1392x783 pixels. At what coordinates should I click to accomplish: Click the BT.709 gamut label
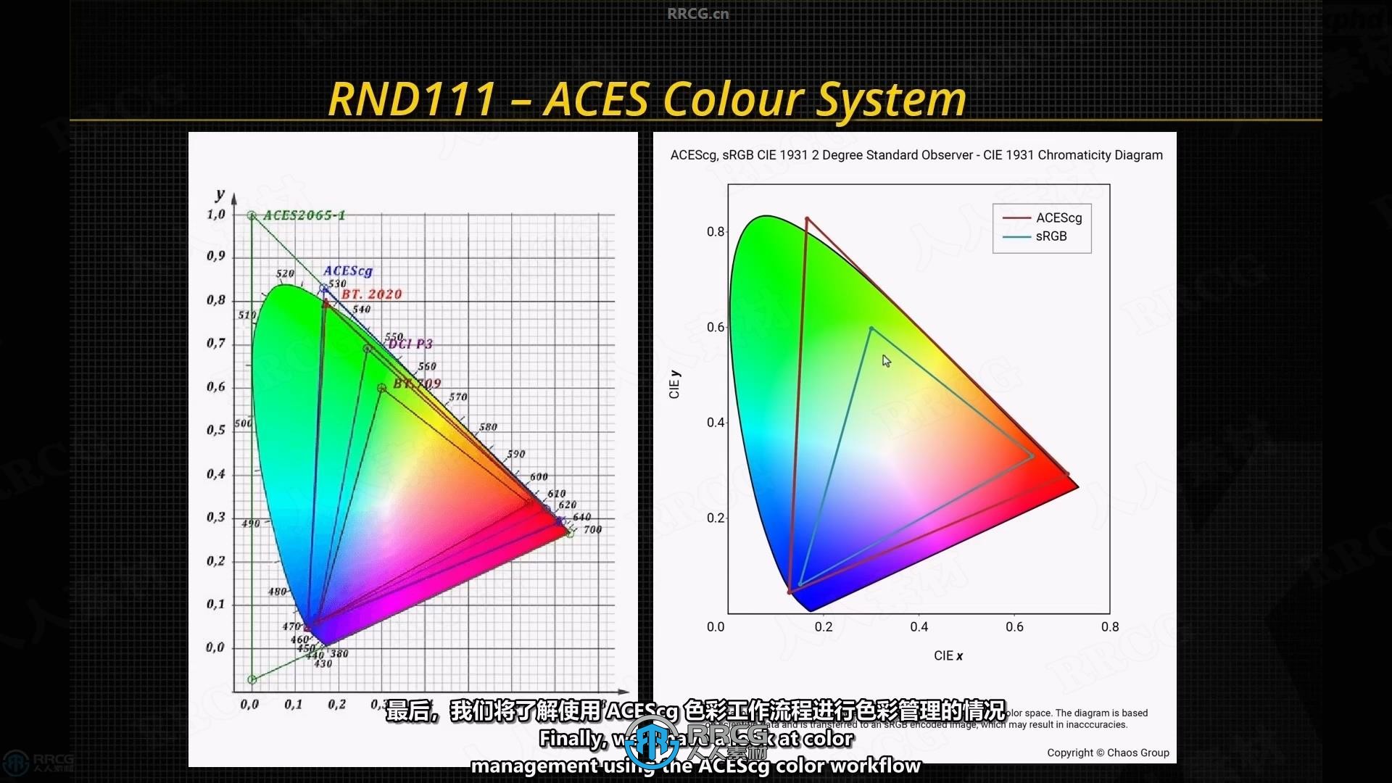click(417, 384)
